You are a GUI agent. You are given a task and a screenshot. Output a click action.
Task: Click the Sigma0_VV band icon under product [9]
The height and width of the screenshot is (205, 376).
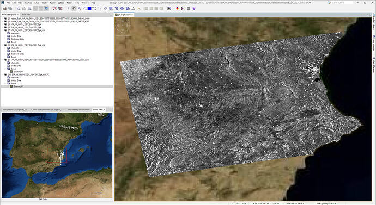click(x=11, y=72)
